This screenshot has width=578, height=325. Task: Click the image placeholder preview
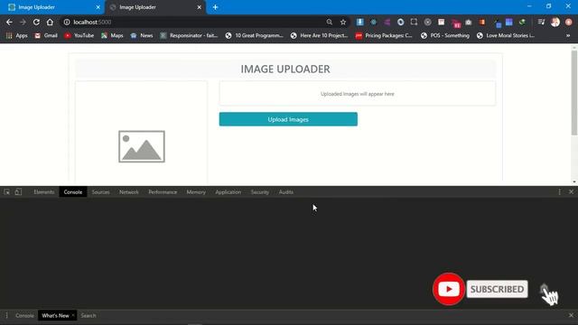point(142,146)
